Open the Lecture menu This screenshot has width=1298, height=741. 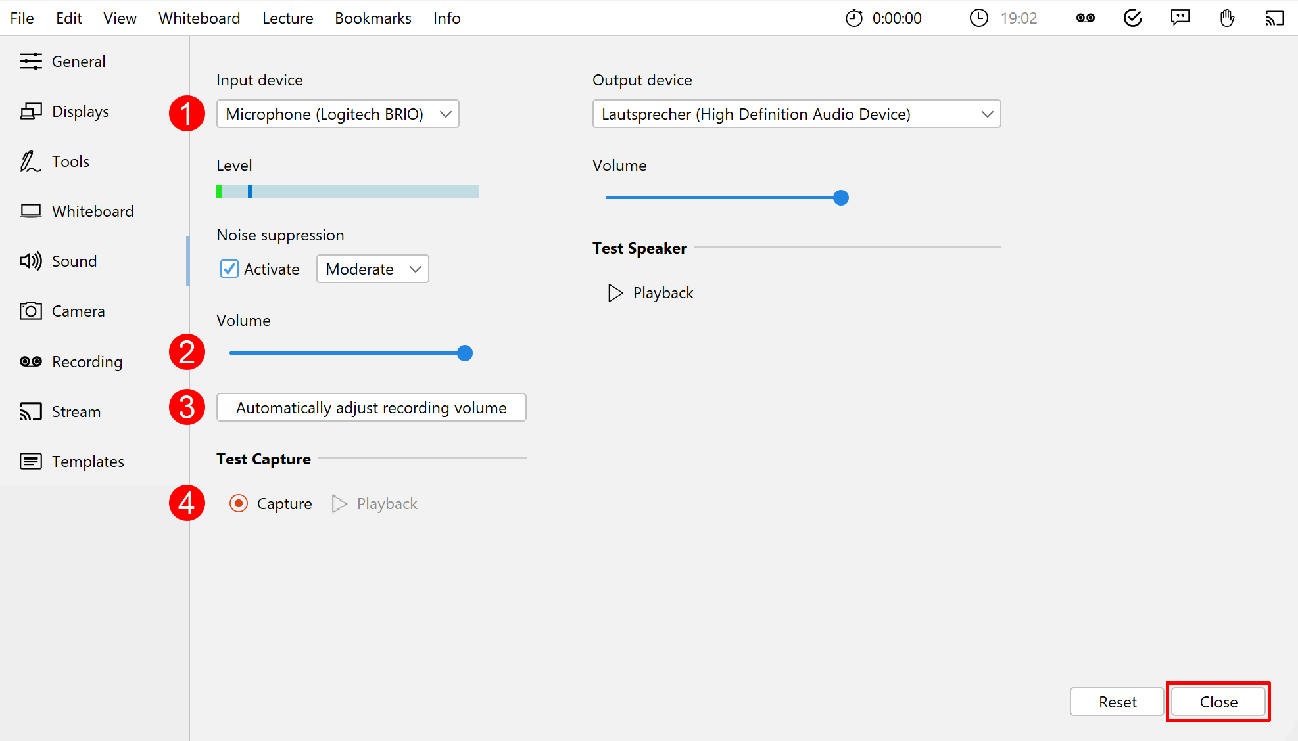(287, 18)
